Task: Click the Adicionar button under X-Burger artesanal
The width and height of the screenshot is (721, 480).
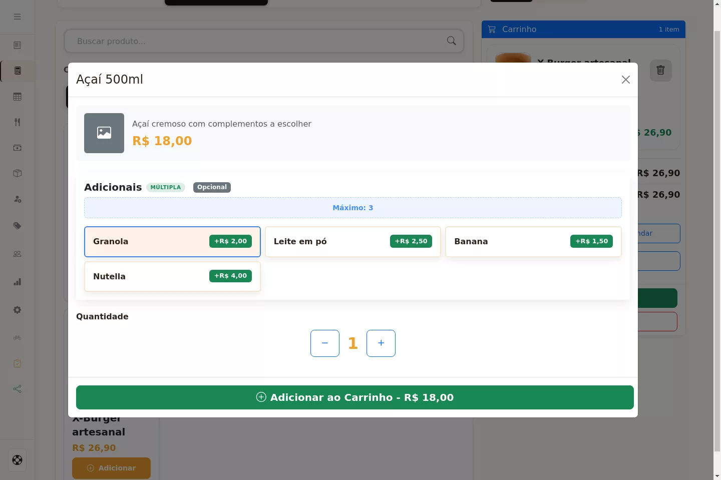Action: (x=111, y=468)
